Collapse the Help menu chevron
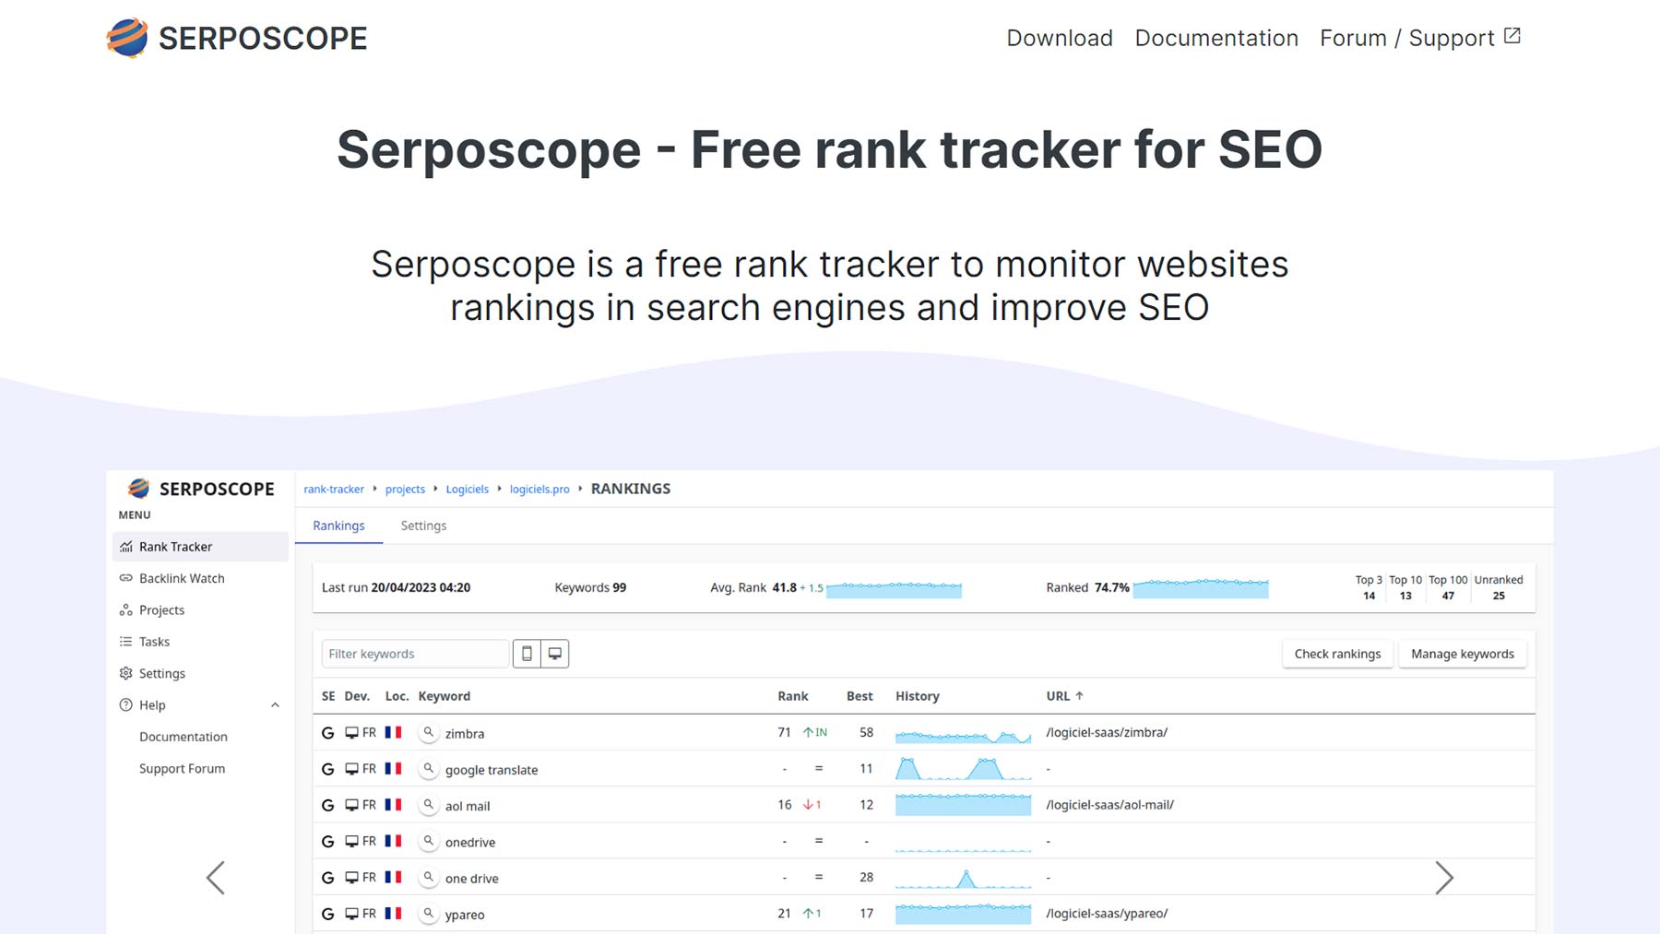 click(275, 705)
